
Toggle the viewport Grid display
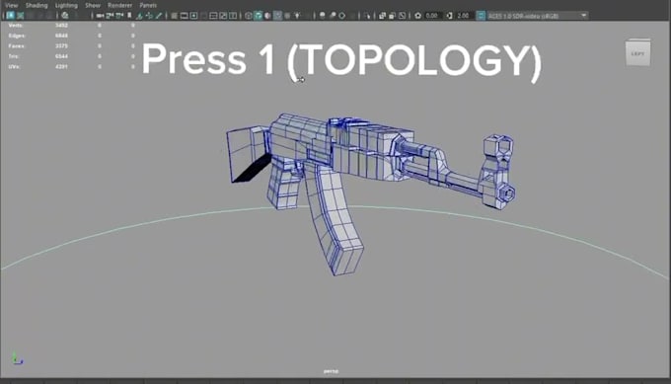pos(175,16)
